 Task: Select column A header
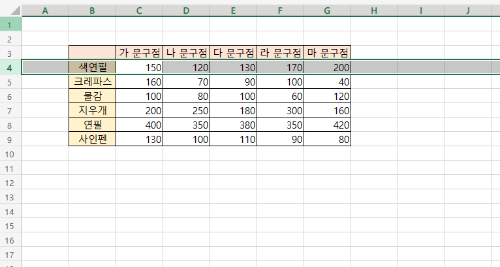(45, 10)
